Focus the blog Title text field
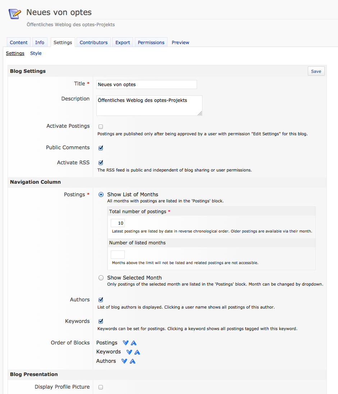 [x=147, y=84]
